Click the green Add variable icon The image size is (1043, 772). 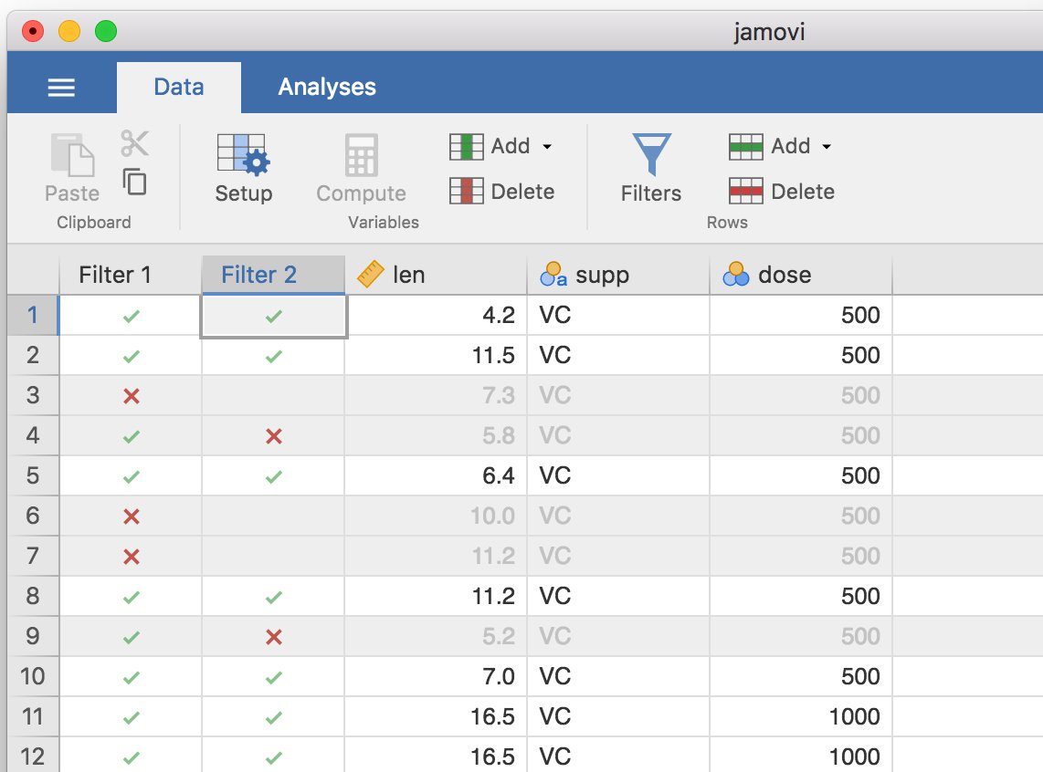pos(467,146)
